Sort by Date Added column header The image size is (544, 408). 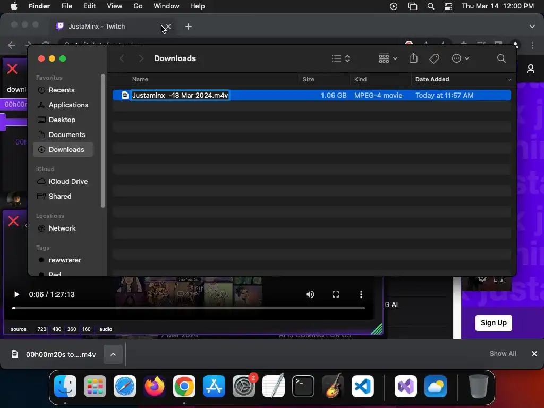[432, 79]
